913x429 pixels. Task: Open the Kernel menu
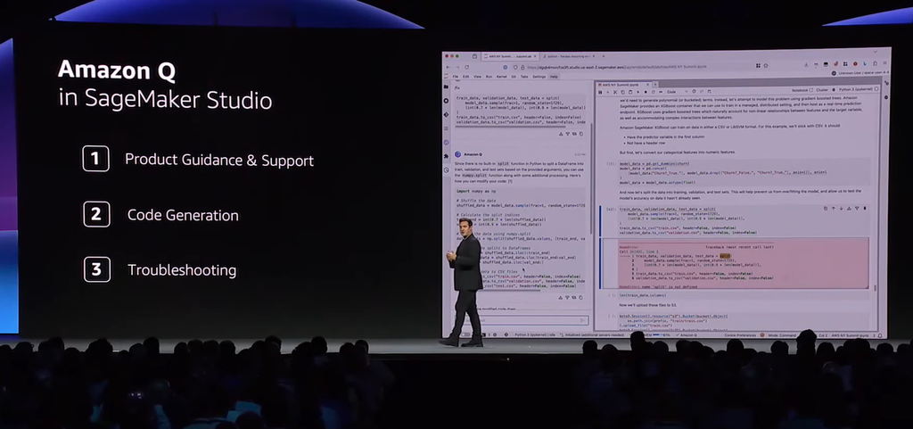point(501,76)
